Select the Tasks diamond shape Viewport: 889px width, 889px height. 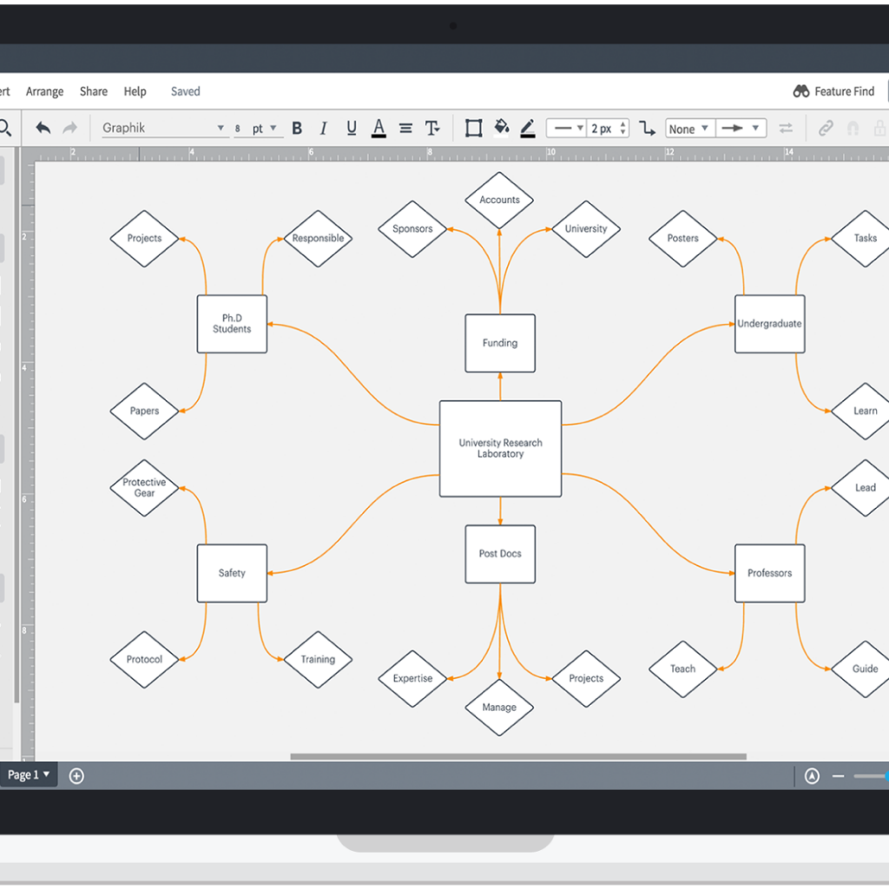coord(860,239)
